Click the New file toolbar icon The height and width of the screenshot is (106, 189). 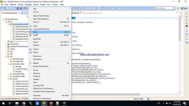coord(2,8)
